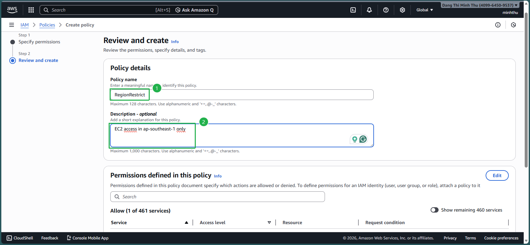Click the AWS logo home icon

pyautogui.click(x=12, y=10)
